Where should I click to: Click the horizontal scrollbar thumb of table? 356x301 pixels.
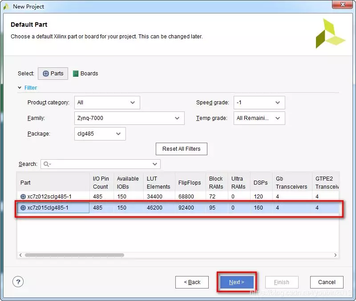(74, 255)
